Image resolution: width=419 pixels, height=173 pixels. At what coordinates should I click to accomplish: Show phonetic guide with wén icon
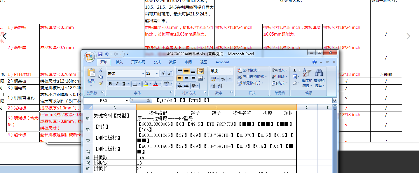[166, 84]
